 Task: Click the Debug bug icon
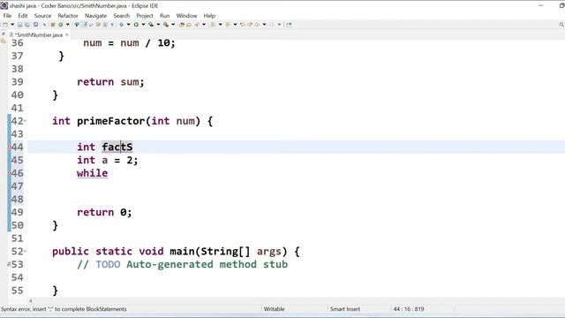click(122, 25)
